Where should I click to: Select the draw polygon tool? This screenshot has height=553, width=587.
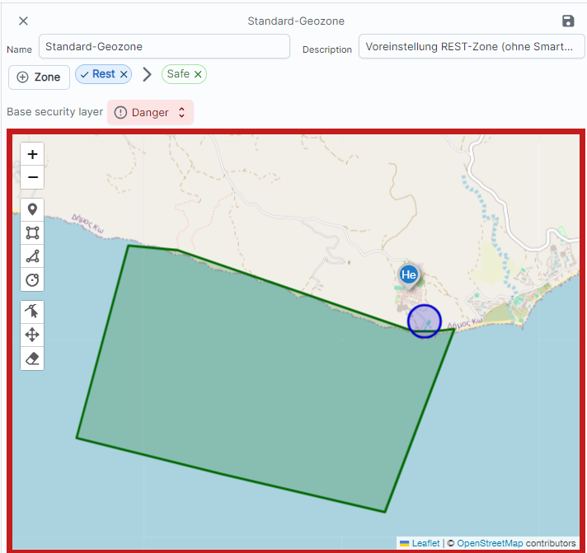[32, 256]
